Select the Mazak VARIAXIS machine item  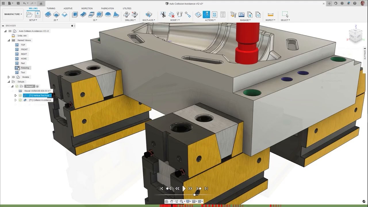click(37, 91)
